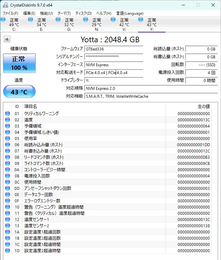Click the 電源投入回数 value 4 回
Image resolution: width=221 pixels, height=260 pixels.
pos(201,73)
